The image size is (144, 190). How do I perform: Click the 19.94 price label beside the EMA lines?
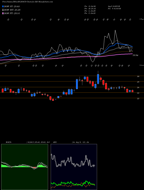(x=135, y=55)
